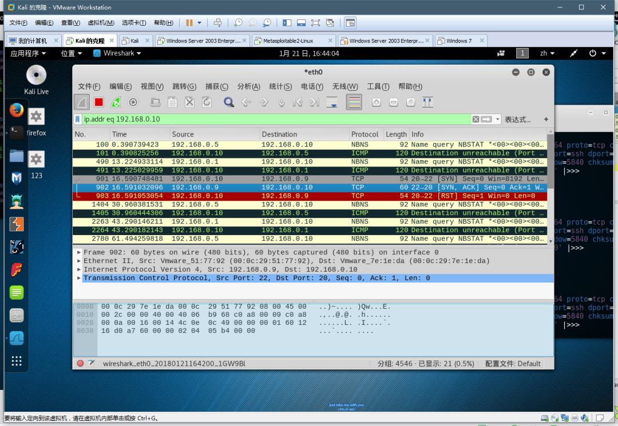Apply the display filter arrow
The height and width of the screenshot is (426, 618).
click(486, 120)
